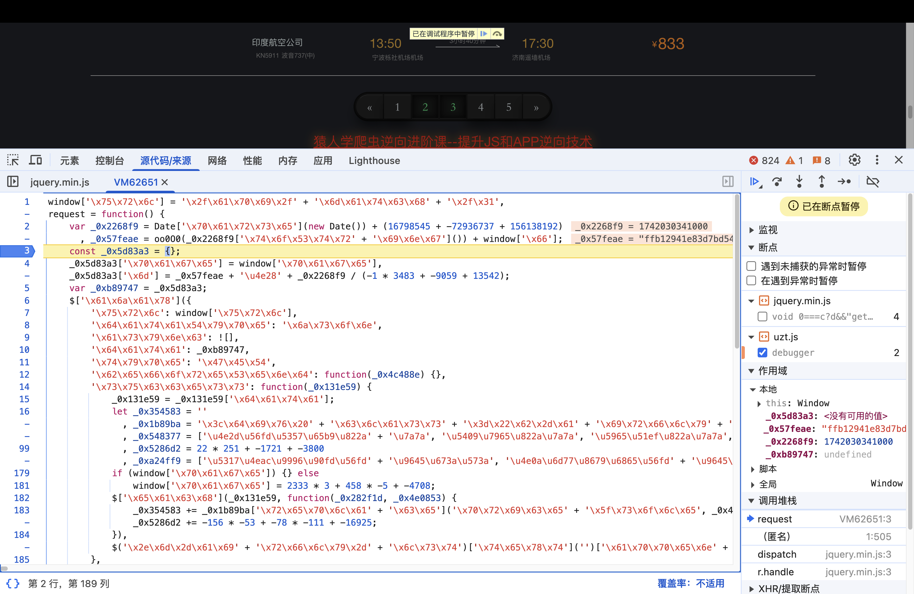Select the dispatch call stack frame
Screen dimensions: 914x594
[x=777, y=554]
